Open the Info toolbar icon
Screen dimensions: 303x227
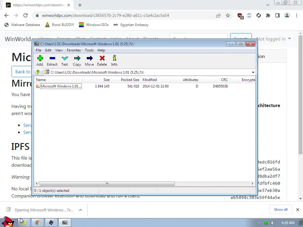point(114,61)
